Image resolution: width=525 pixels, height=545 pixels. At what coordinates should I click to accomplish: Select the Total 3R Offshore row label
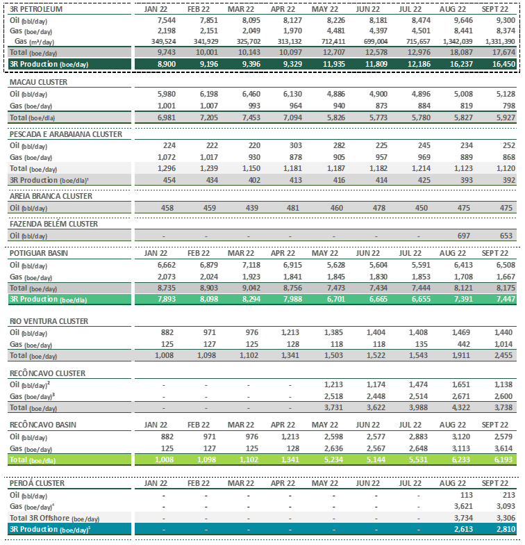(54, 519)
